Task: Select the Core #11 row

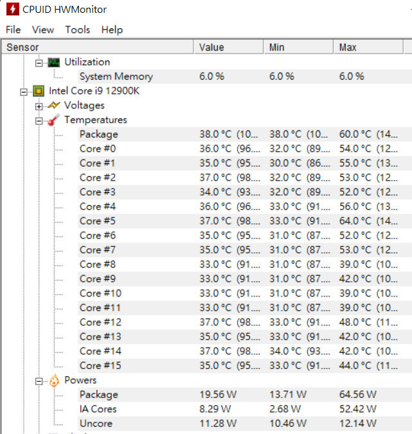Action: click(245, 308)
